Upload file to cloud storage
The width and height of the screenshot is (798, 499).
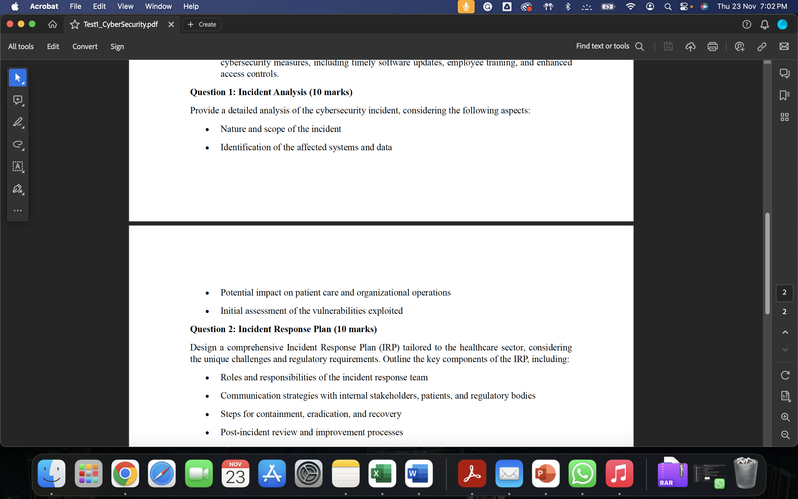(690, 47)
